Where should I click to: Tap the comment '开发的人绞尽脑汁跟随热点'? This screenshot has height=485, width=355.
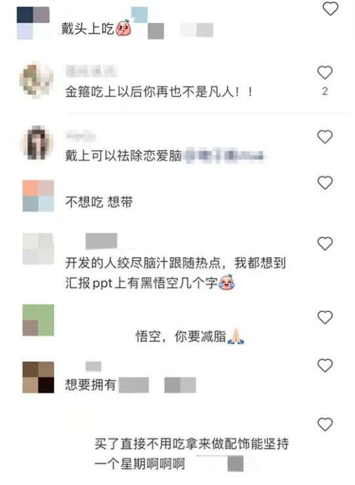(175, 273)
